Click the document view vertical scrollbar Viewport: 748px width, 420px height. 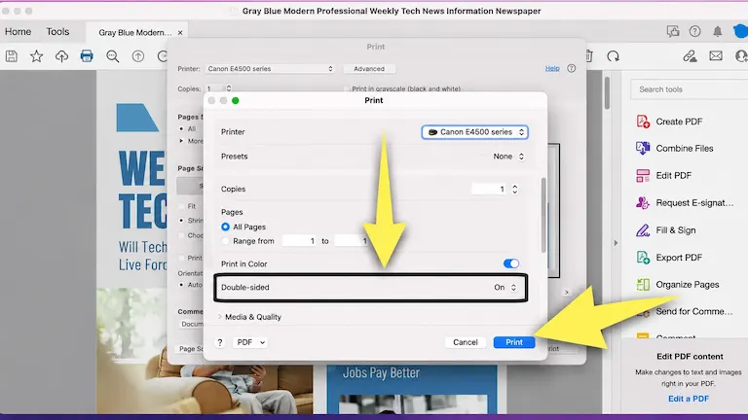coord(607,93)
